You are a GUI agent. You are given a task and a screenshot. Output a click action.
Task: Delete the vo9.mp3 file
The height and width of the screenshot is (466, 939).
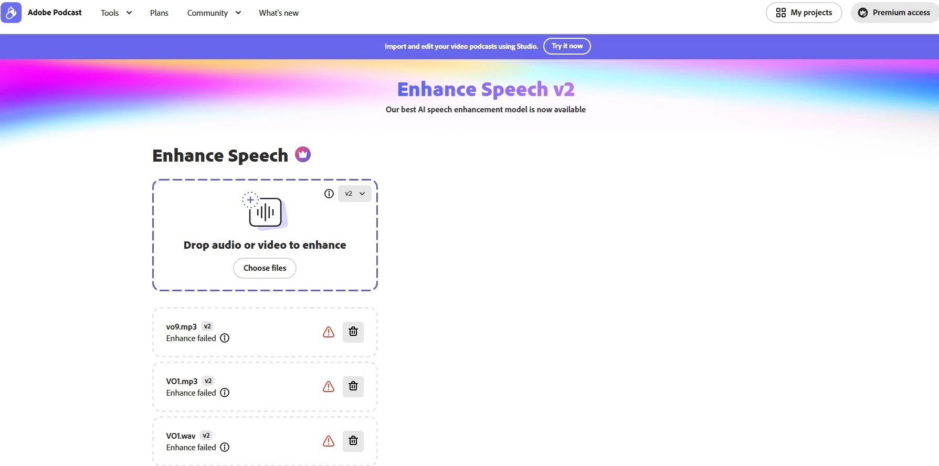tap(353, 332)
